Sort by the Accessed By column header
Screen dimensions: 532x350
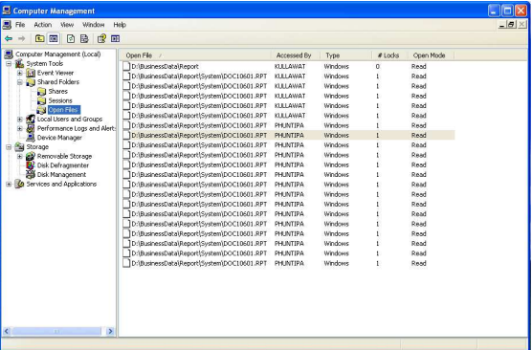tap(295, 55)
